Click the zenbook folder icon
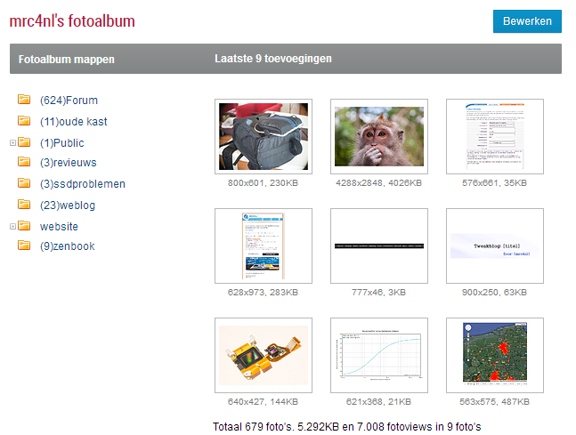The width and height of the screenshot is (576, 435). point(24,246)
